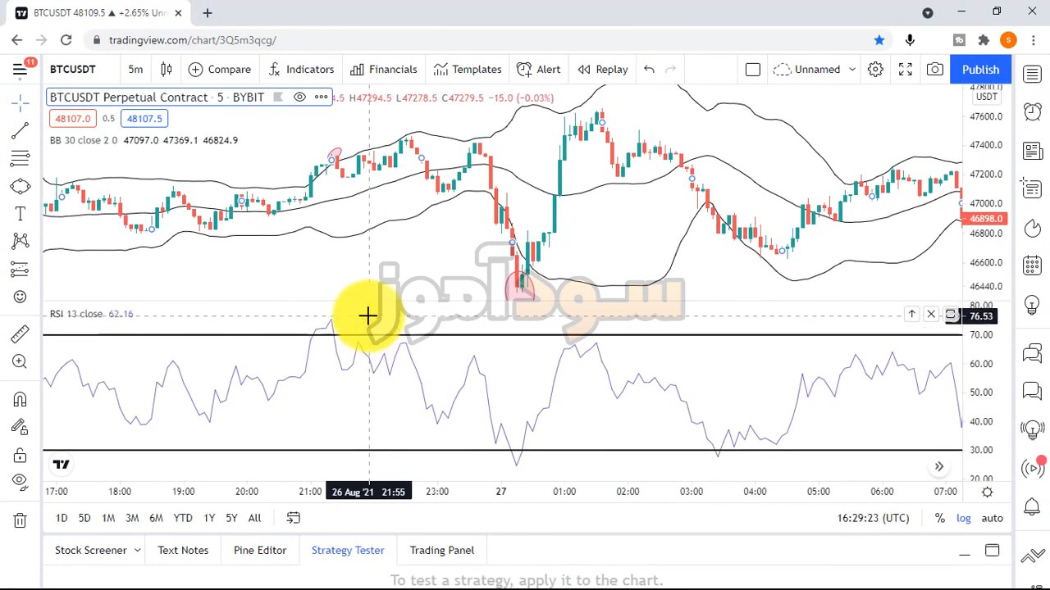
Task: Maximize the RSI pane
Action: pyautogui.click(x=951, y=315)
